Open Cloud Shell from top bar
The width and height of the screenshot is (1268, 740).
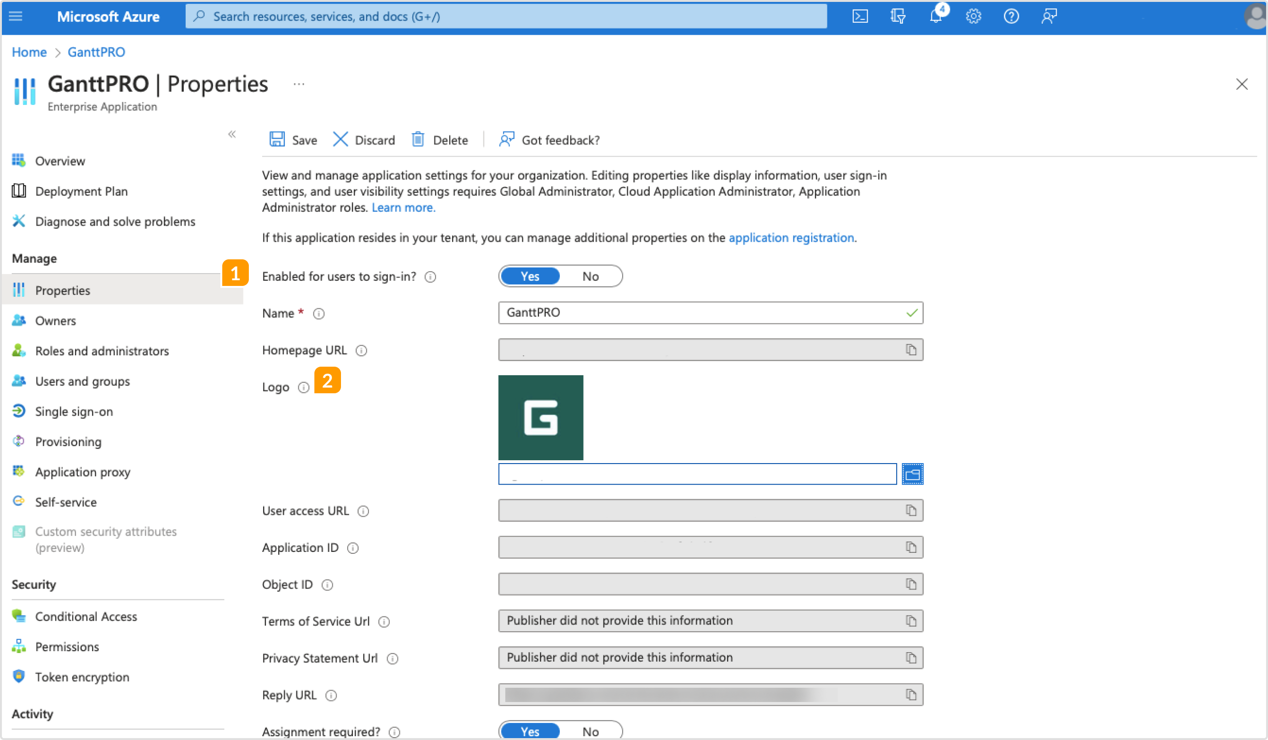tap(860, 17)
